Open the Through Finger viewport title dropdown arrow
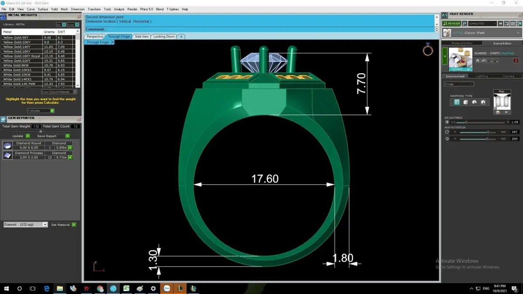This screenshot has width=523, height=294. pyautogui.click(x=112, y=42)
